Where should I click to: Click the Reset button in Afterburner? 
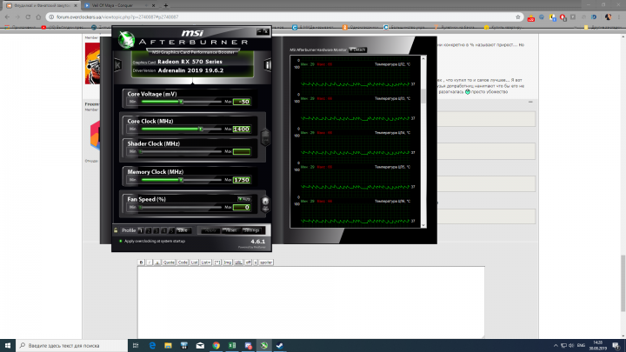tap(230, 230)
